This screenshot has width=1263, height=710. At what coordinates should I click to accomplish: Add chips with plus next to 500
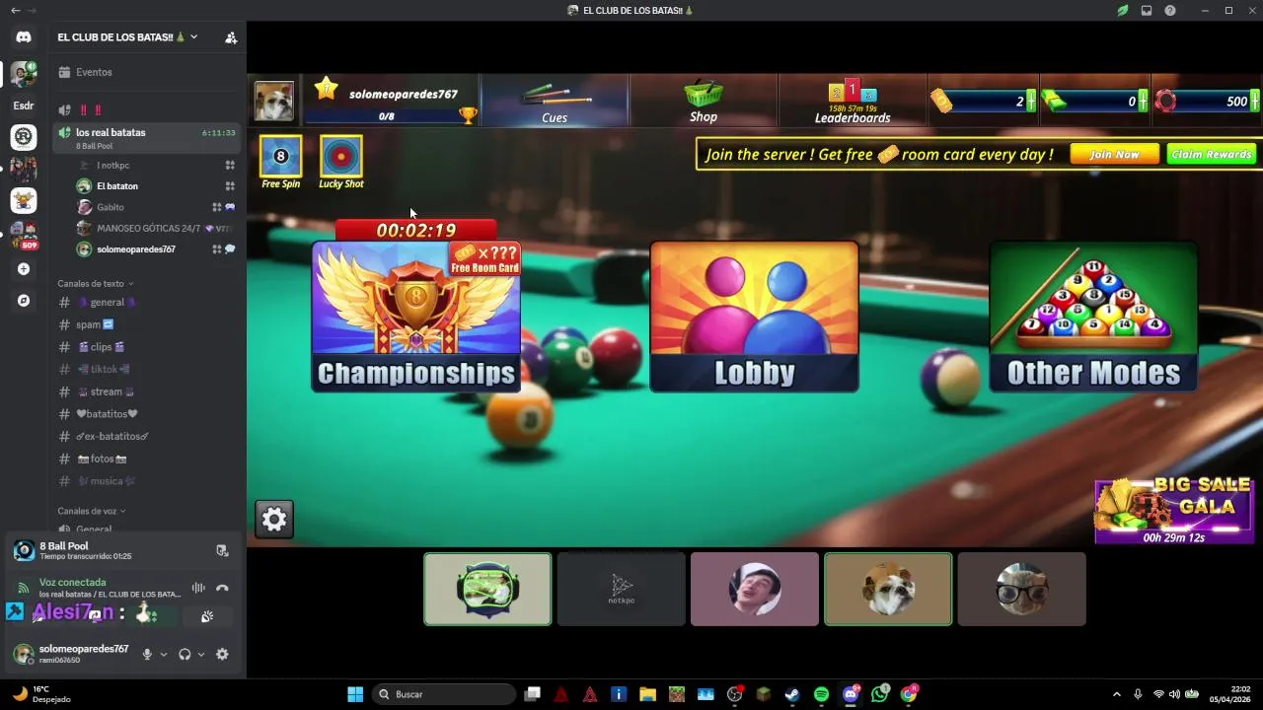(1255, 101)
